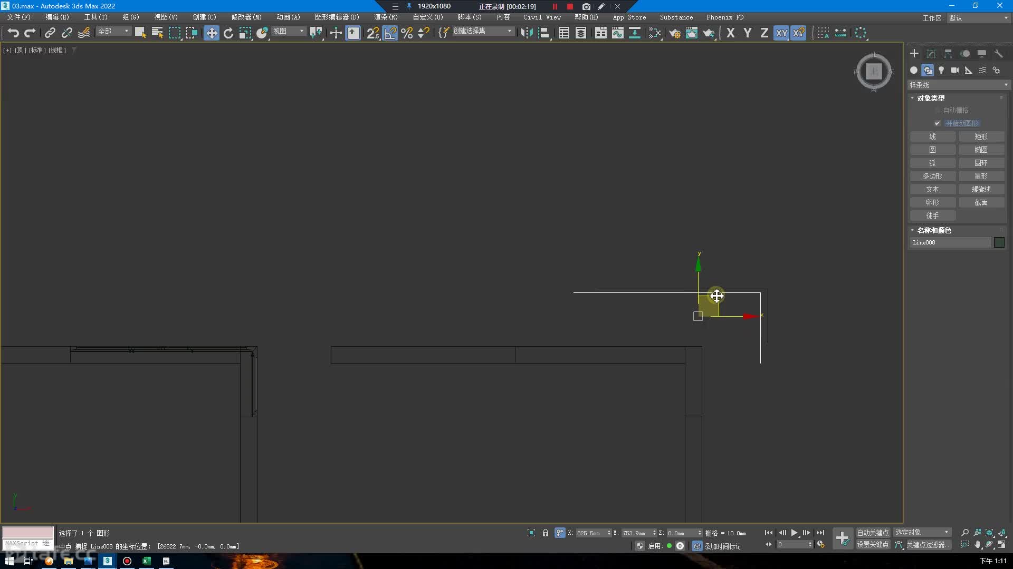Screen dimensions: 1013x569
Task: Open the 文件(F) menu
Action: 19,17
